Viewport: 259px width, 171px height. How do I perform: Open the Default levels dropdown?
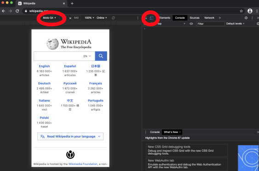(235, 24)
